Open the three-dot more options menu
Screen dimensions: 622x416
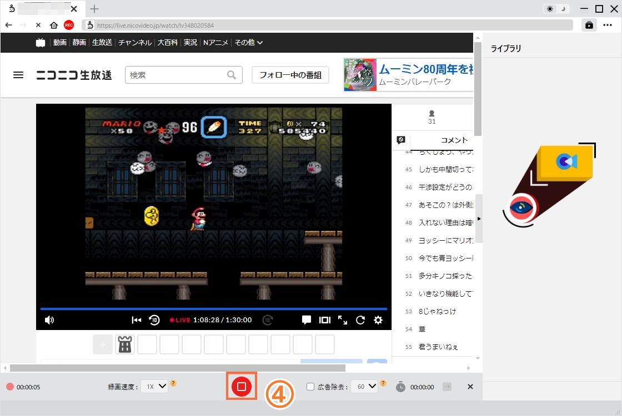(x=608, y=25)
